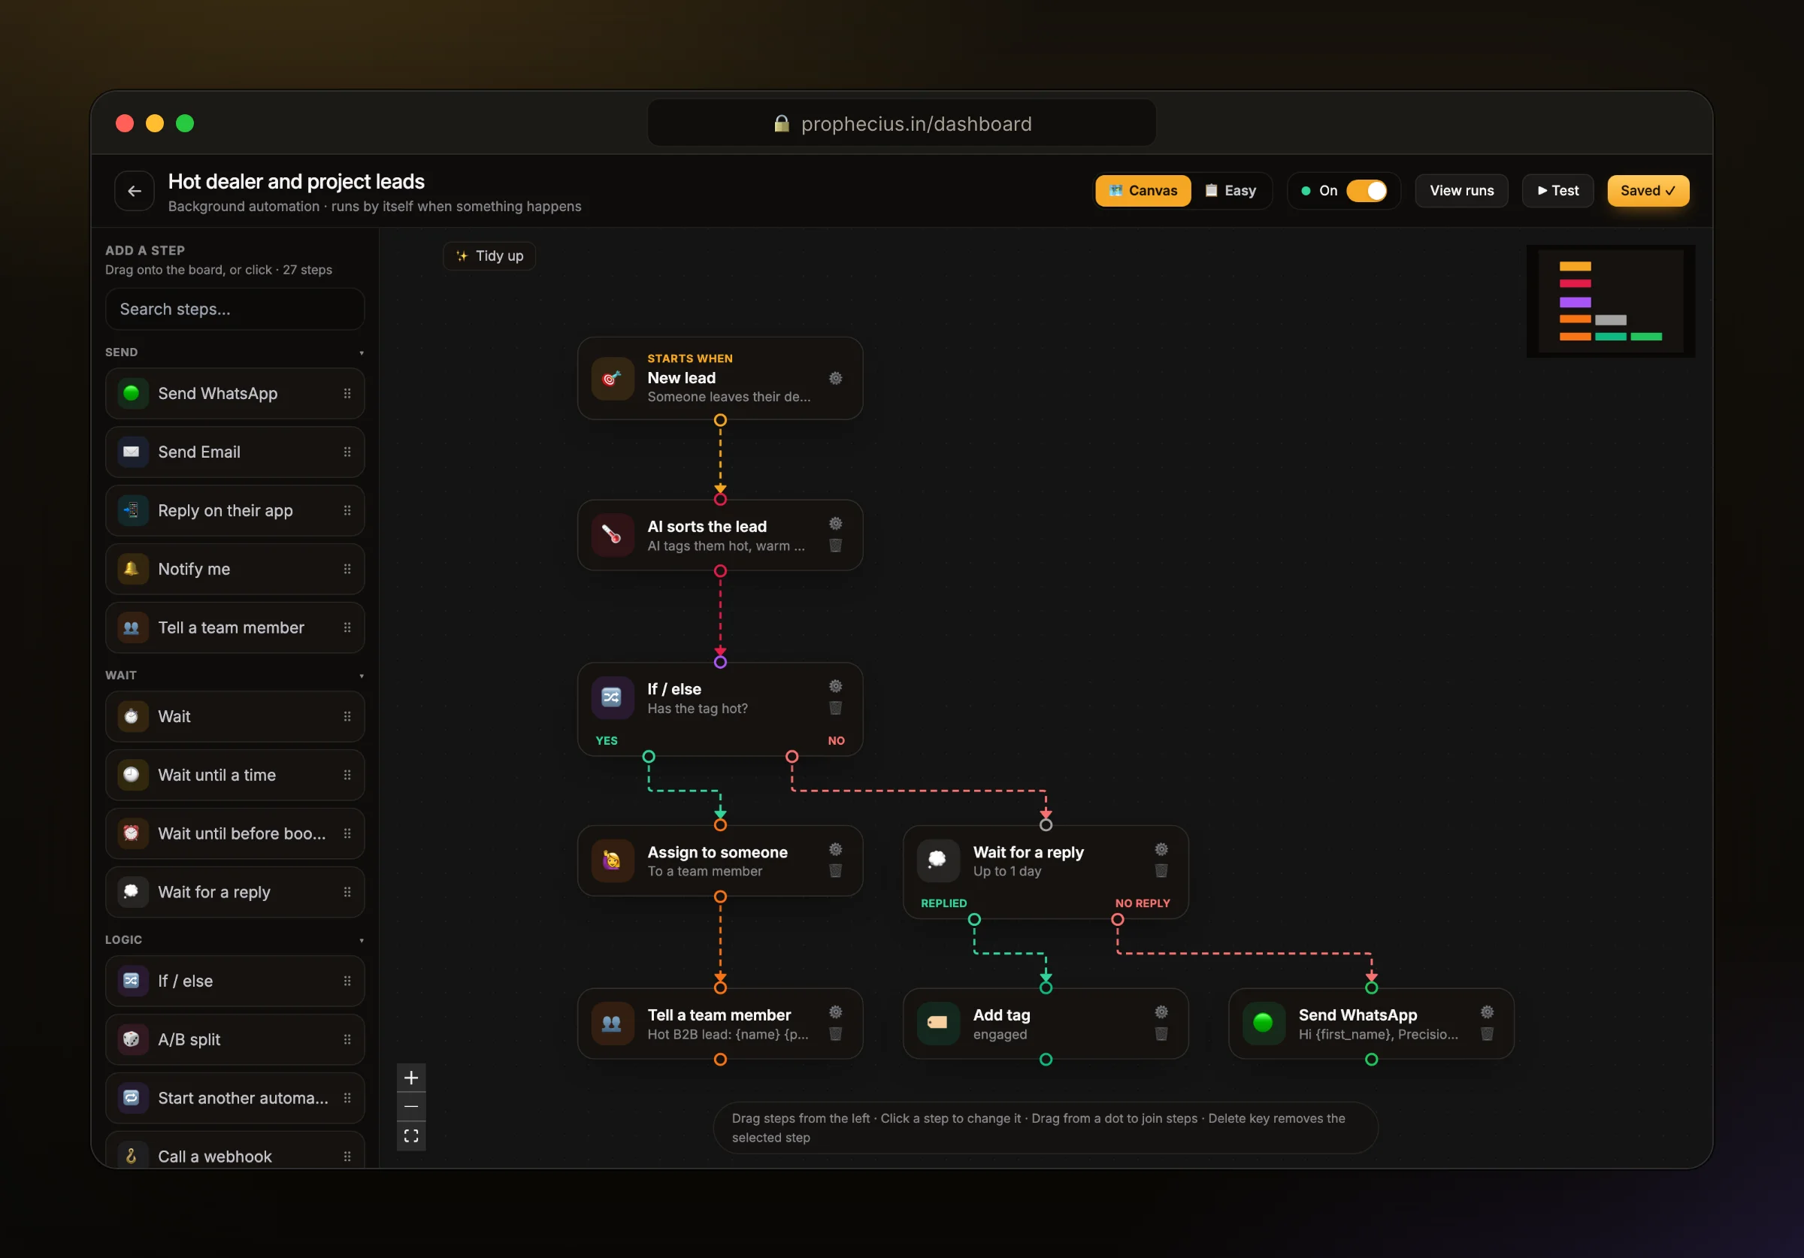Select the New lead trigger node

[x=719, y=379]
